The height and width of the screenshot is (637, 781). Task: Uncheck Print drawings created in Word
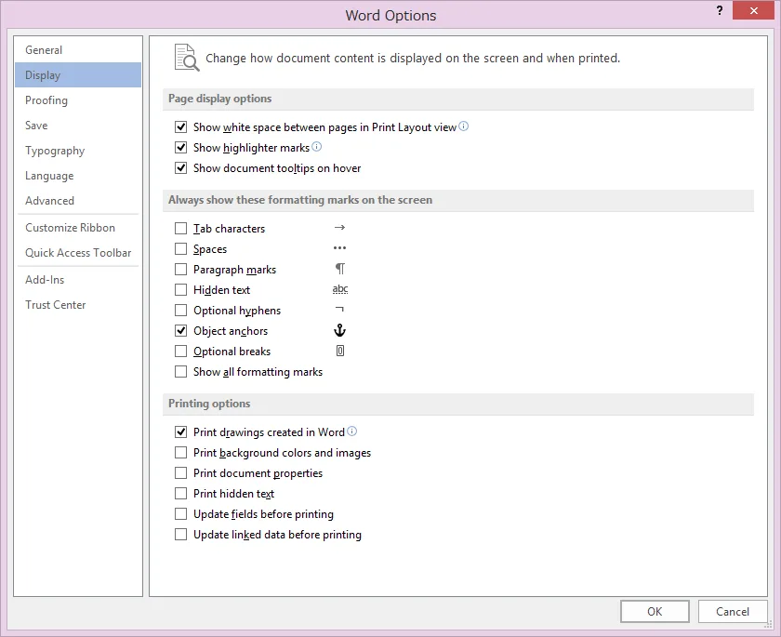coord(180,431)
